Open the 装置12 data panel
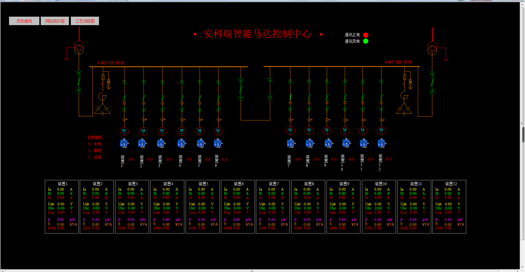 449,207
